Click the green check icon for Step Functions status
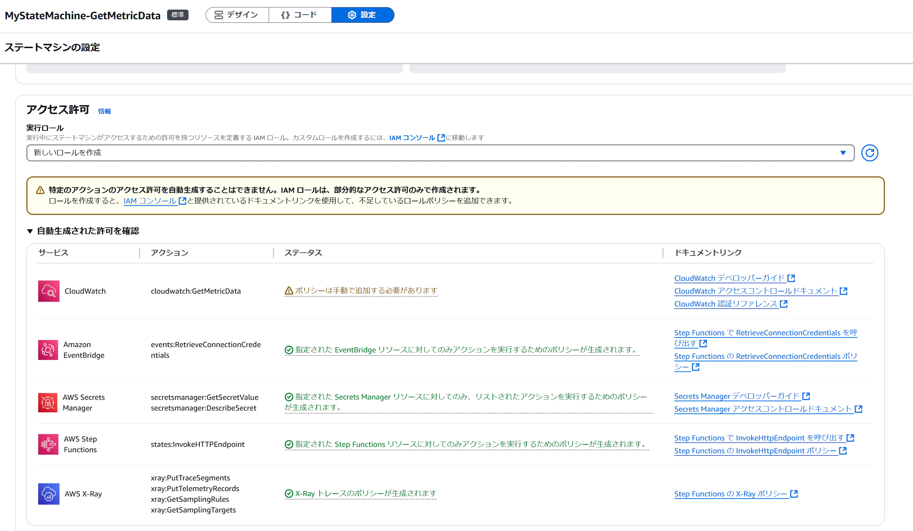This screenshot has height=531, width=913. 289,444
